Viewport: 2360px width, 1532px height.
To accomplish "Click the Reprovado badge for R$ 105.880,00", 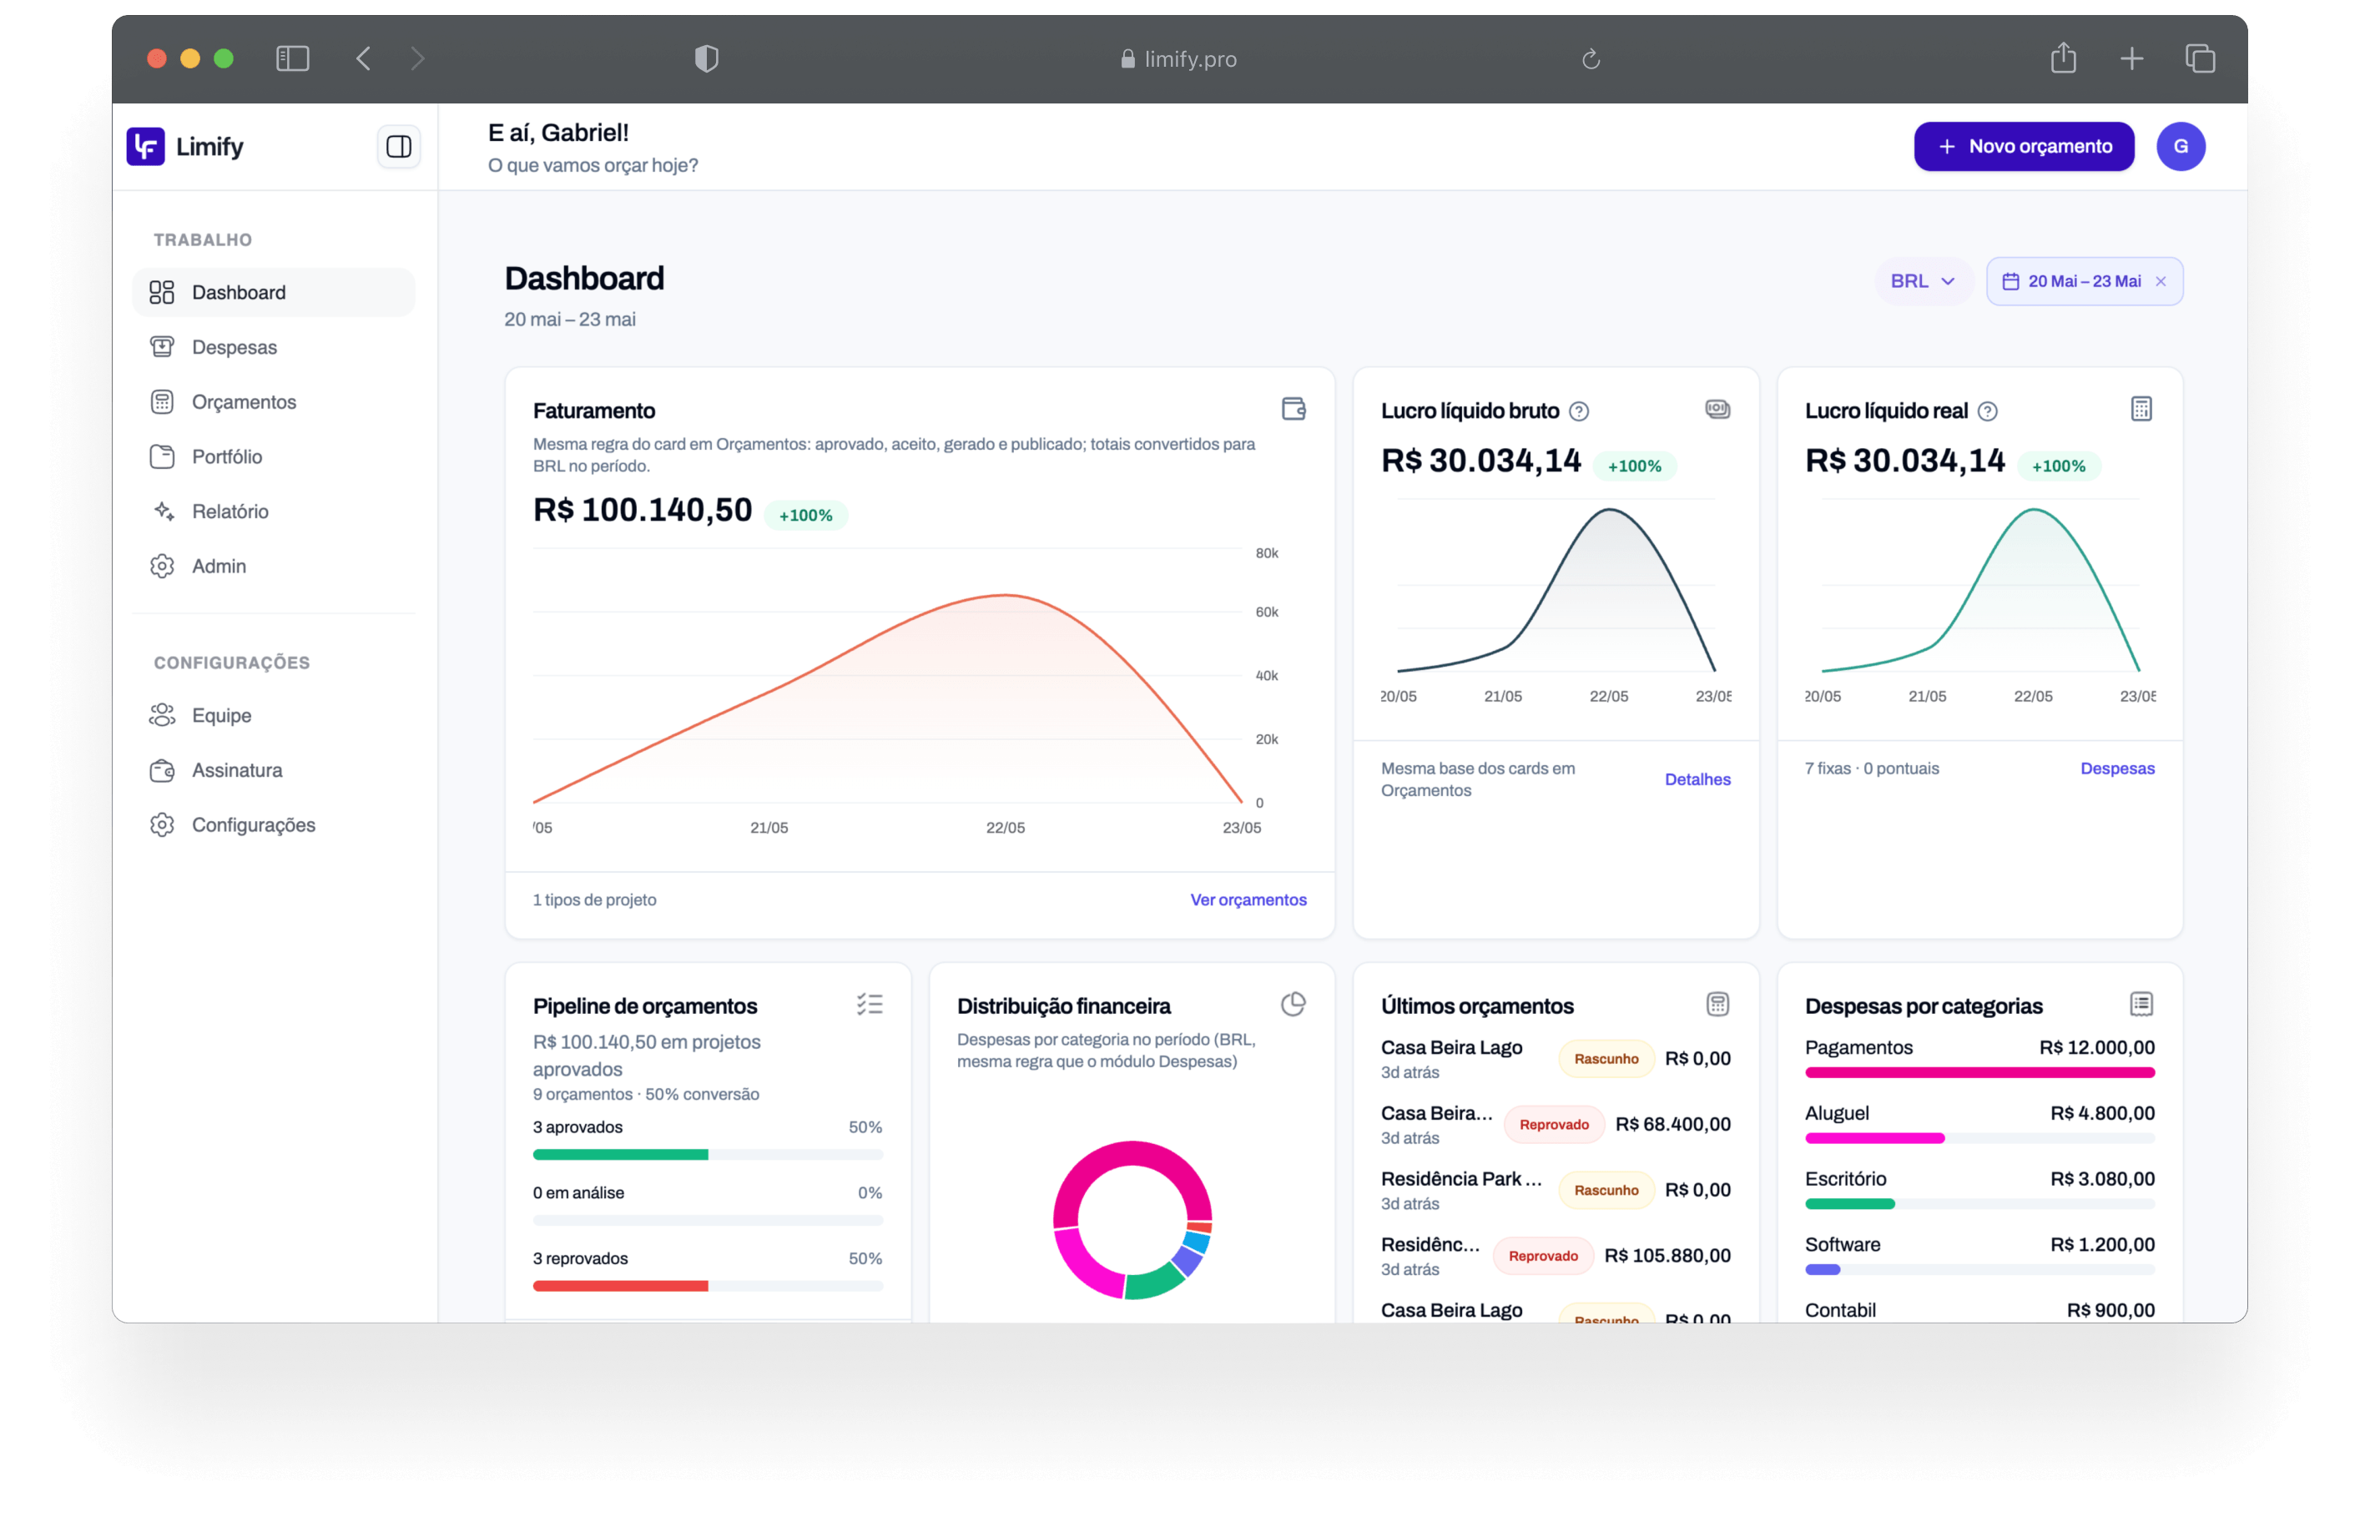I will (1543, 1255).
